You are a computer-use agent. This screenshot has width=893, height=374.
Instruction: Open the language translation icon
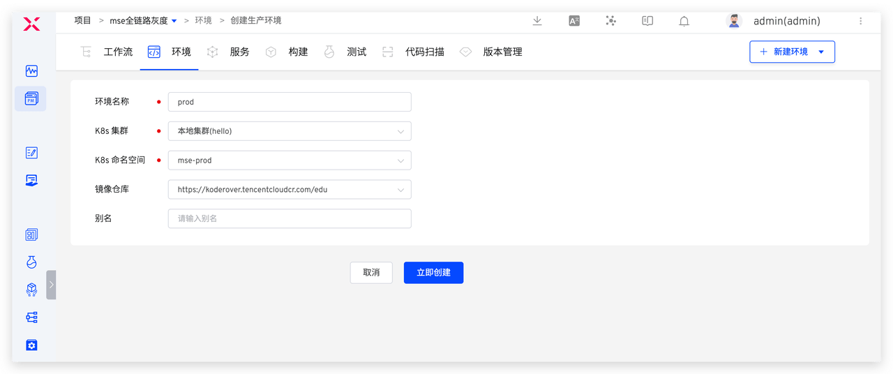[x=574, y=21]
